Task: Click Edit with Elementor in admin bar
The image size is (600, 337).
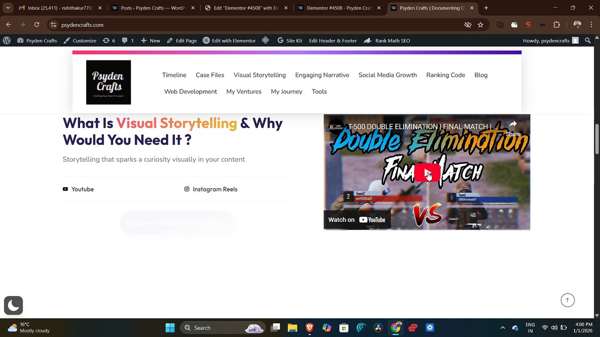Action: tap(229, 41)
